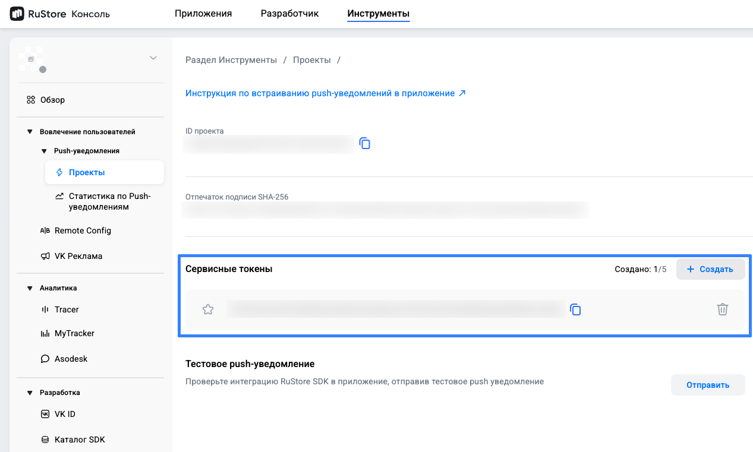Screen dimensions: 753x452
Task: Switch to the Приложения tab
Action: [x=203, y=14]
